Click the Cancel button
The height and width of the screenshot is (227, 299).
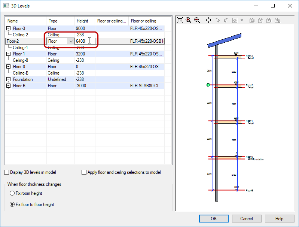(247, 218)
